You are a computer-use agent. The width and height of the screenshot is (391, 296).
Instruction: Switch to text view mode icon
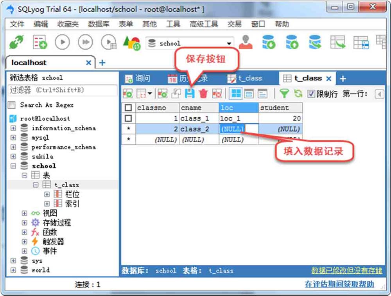coord(262,94)
